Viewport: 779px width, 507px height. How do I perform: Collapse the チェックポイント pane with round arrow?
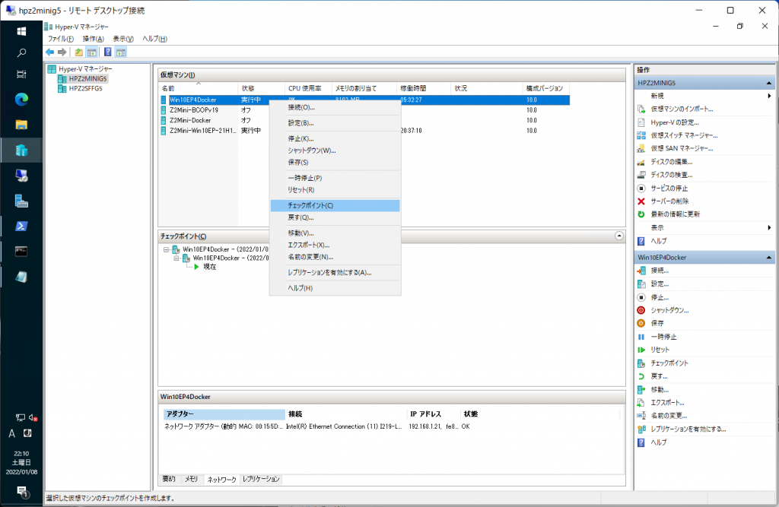point(619,236)
